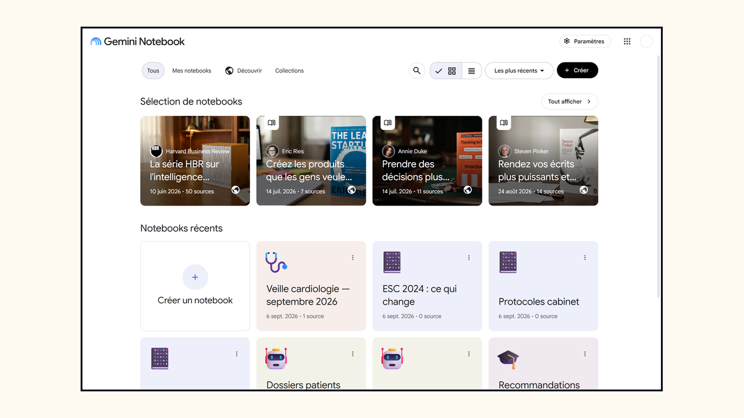Click globe icon on HBR card
Image resolution: width=744 pixels, height=418 pixels.
[236, 190]
